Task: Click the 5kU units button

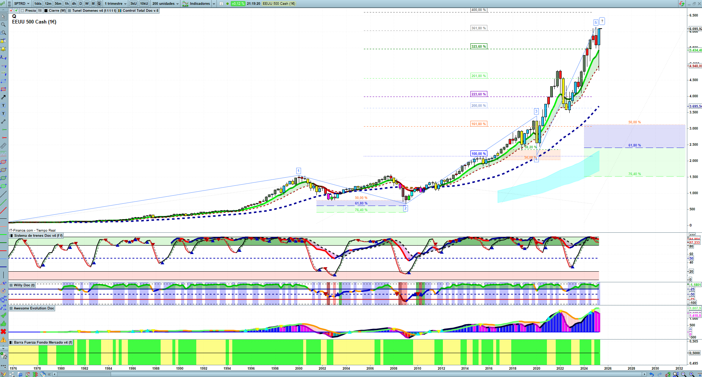Action: pyautogui.click(x=133, y=4)
